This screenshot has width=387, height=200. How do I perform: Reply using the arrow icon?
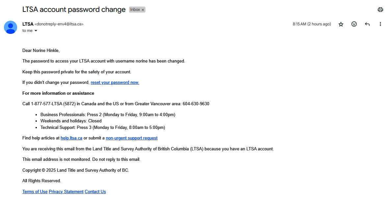(367, 24)
